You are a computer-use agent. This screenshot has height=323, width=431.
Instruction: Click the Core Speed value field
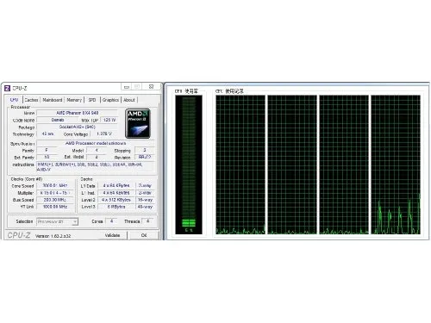point(54,186)
